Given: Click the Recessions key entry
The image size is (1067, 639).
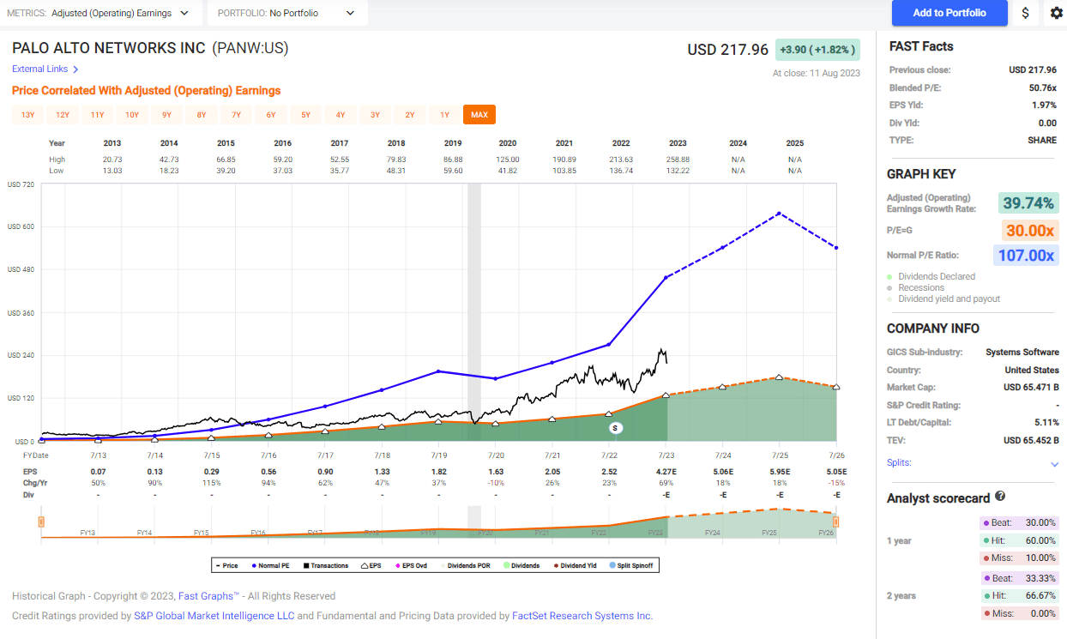Looking at the screenshot, I should click(x=915, y=288).
